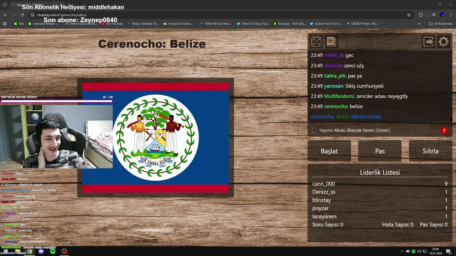Click the red question mark help icon

point(444,130)
